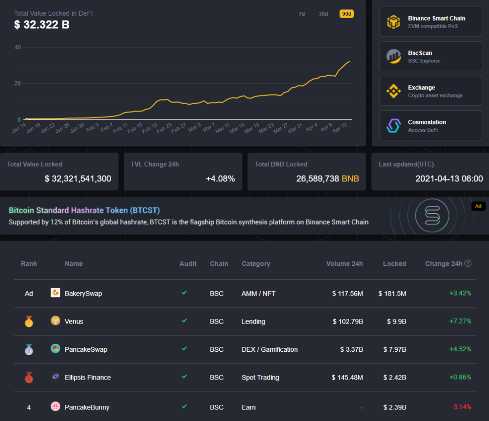Click the Ad badge on the BTCST banner
The image size is (489, 421).
coord(478,206)
